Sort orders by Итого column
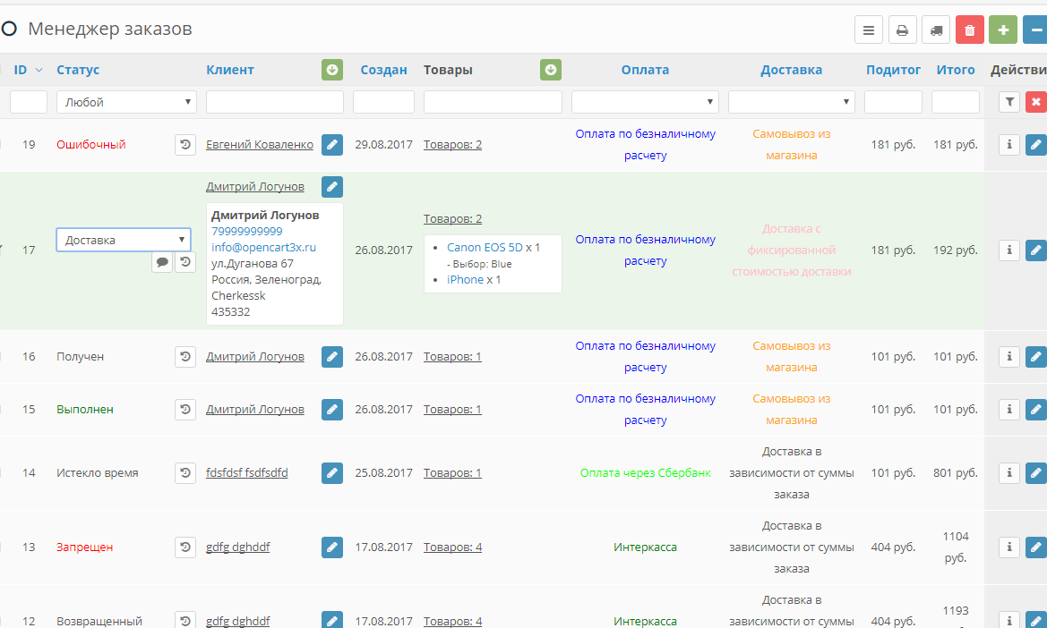 (955, 70)
